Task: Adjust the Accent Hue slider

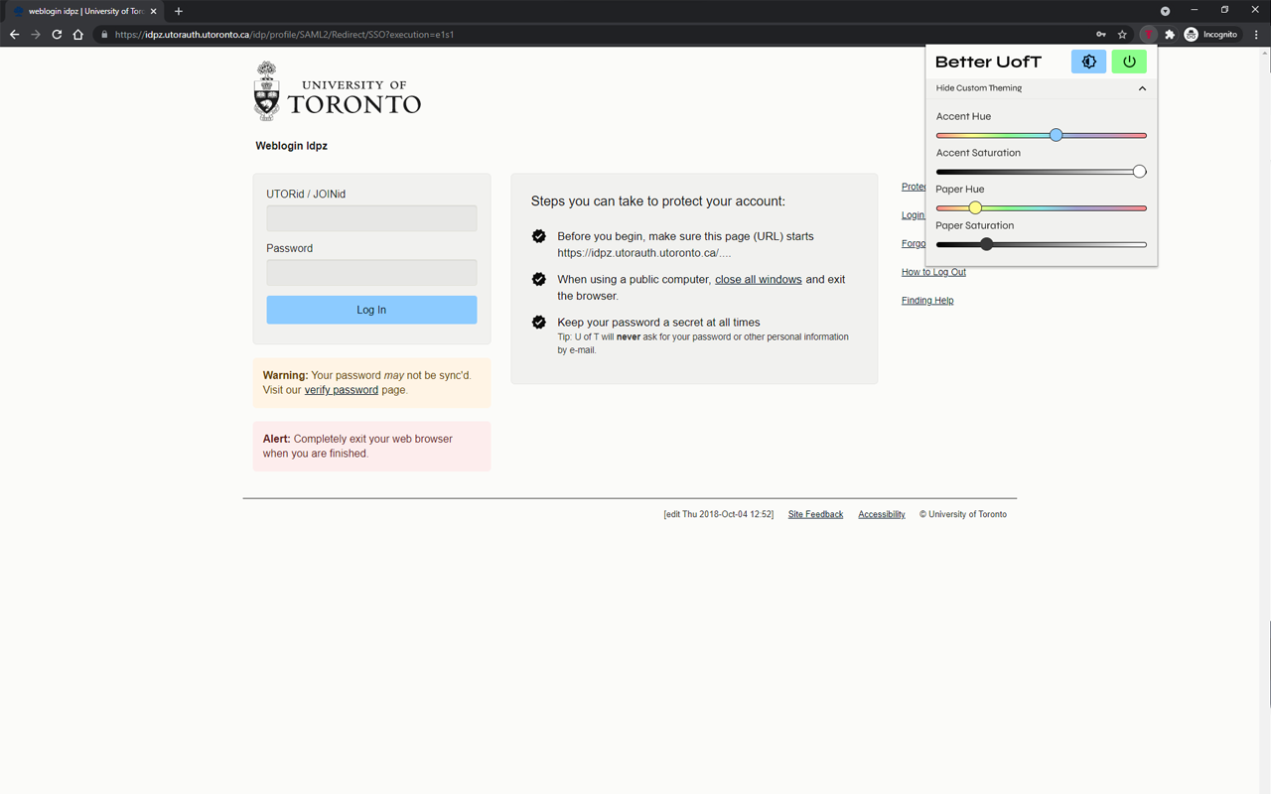Action: 1041,135
